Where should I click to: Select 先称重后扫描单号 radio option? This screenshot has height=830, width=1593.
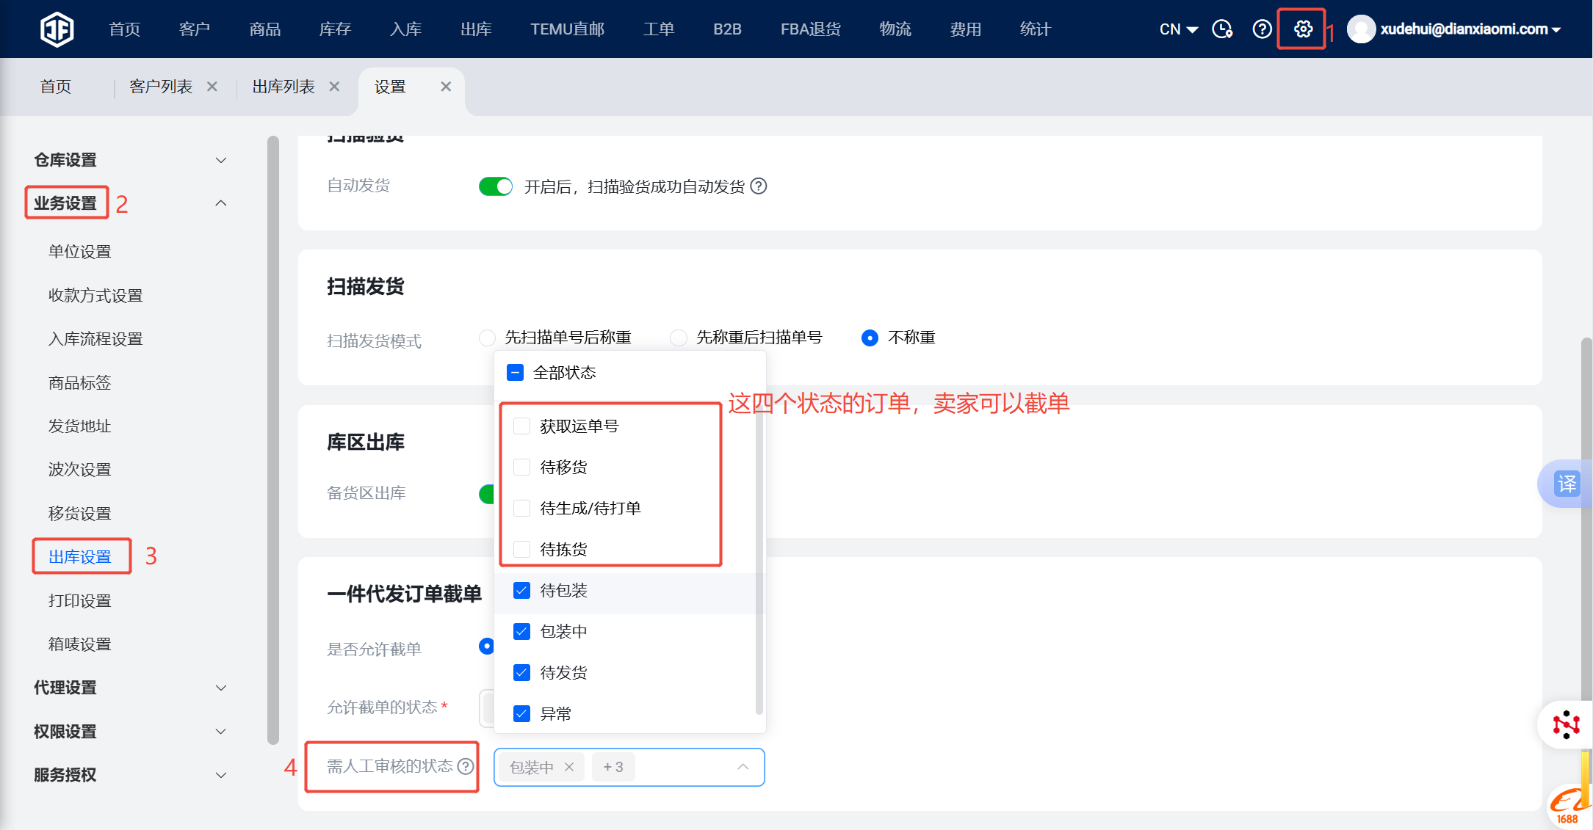click(x=679, y=338)
